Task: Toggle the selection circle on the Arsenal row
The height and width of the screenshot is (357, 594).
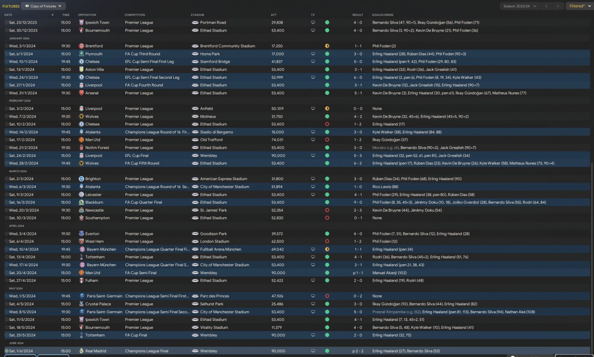Action: [6, 93]
